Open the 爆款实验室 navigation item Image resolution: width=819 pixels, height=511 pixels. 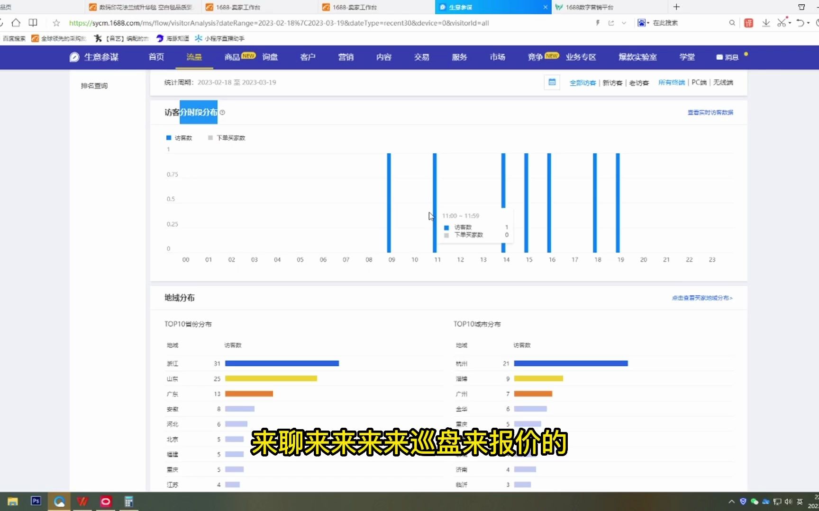[637, 57]
